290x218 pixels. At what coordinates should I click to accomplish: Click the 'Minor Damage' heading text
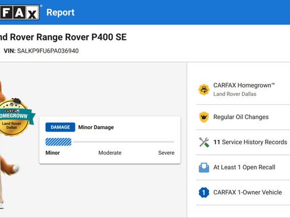(x=96, y=127)
